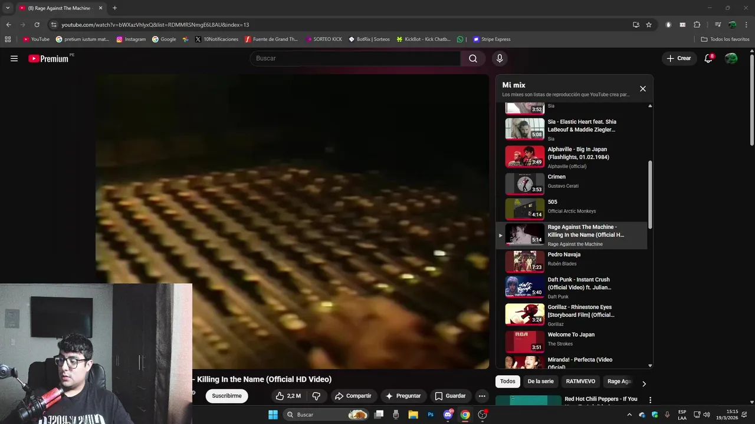View site information in the address bar

tap(54, 25)
